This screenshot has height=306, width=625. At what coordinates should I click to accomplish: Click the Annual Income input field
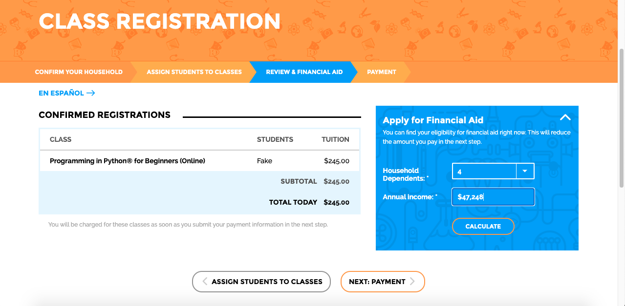point(493,197)
